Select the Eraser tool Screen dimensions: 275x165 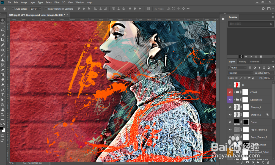pyautogui.click(x=2, y=70)
